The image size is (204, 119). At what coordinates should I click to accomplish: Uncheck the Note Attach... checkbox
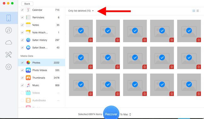point(22,32)
